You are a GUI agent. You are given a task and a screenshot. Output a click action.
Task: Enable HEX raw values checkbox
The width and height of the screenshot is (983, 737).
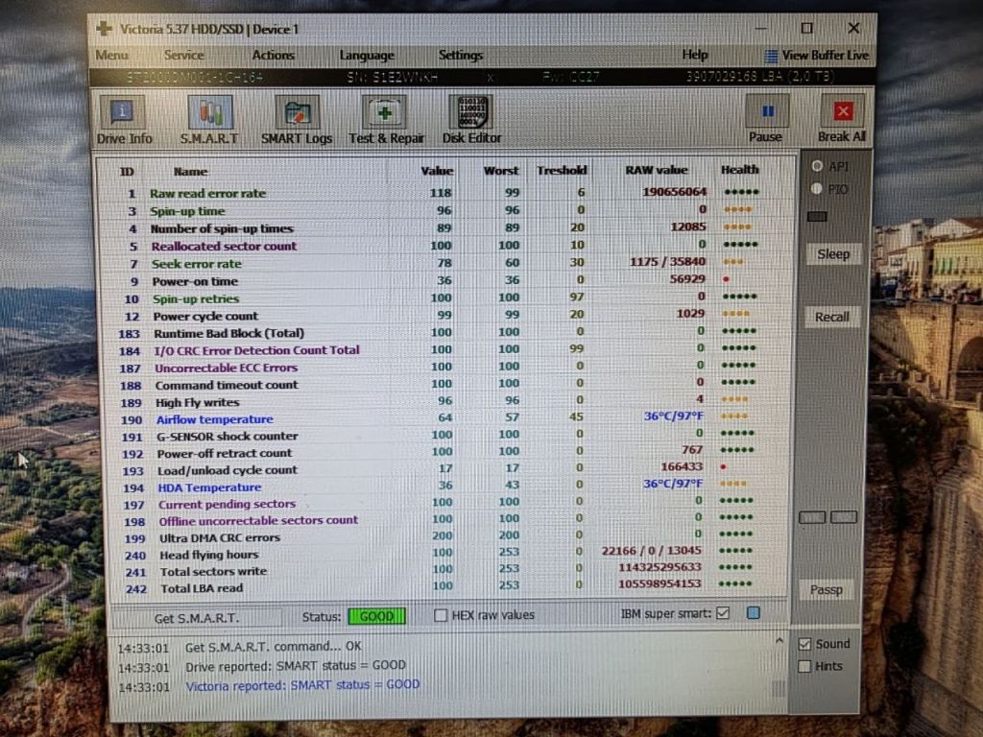[x=441, y=615]
